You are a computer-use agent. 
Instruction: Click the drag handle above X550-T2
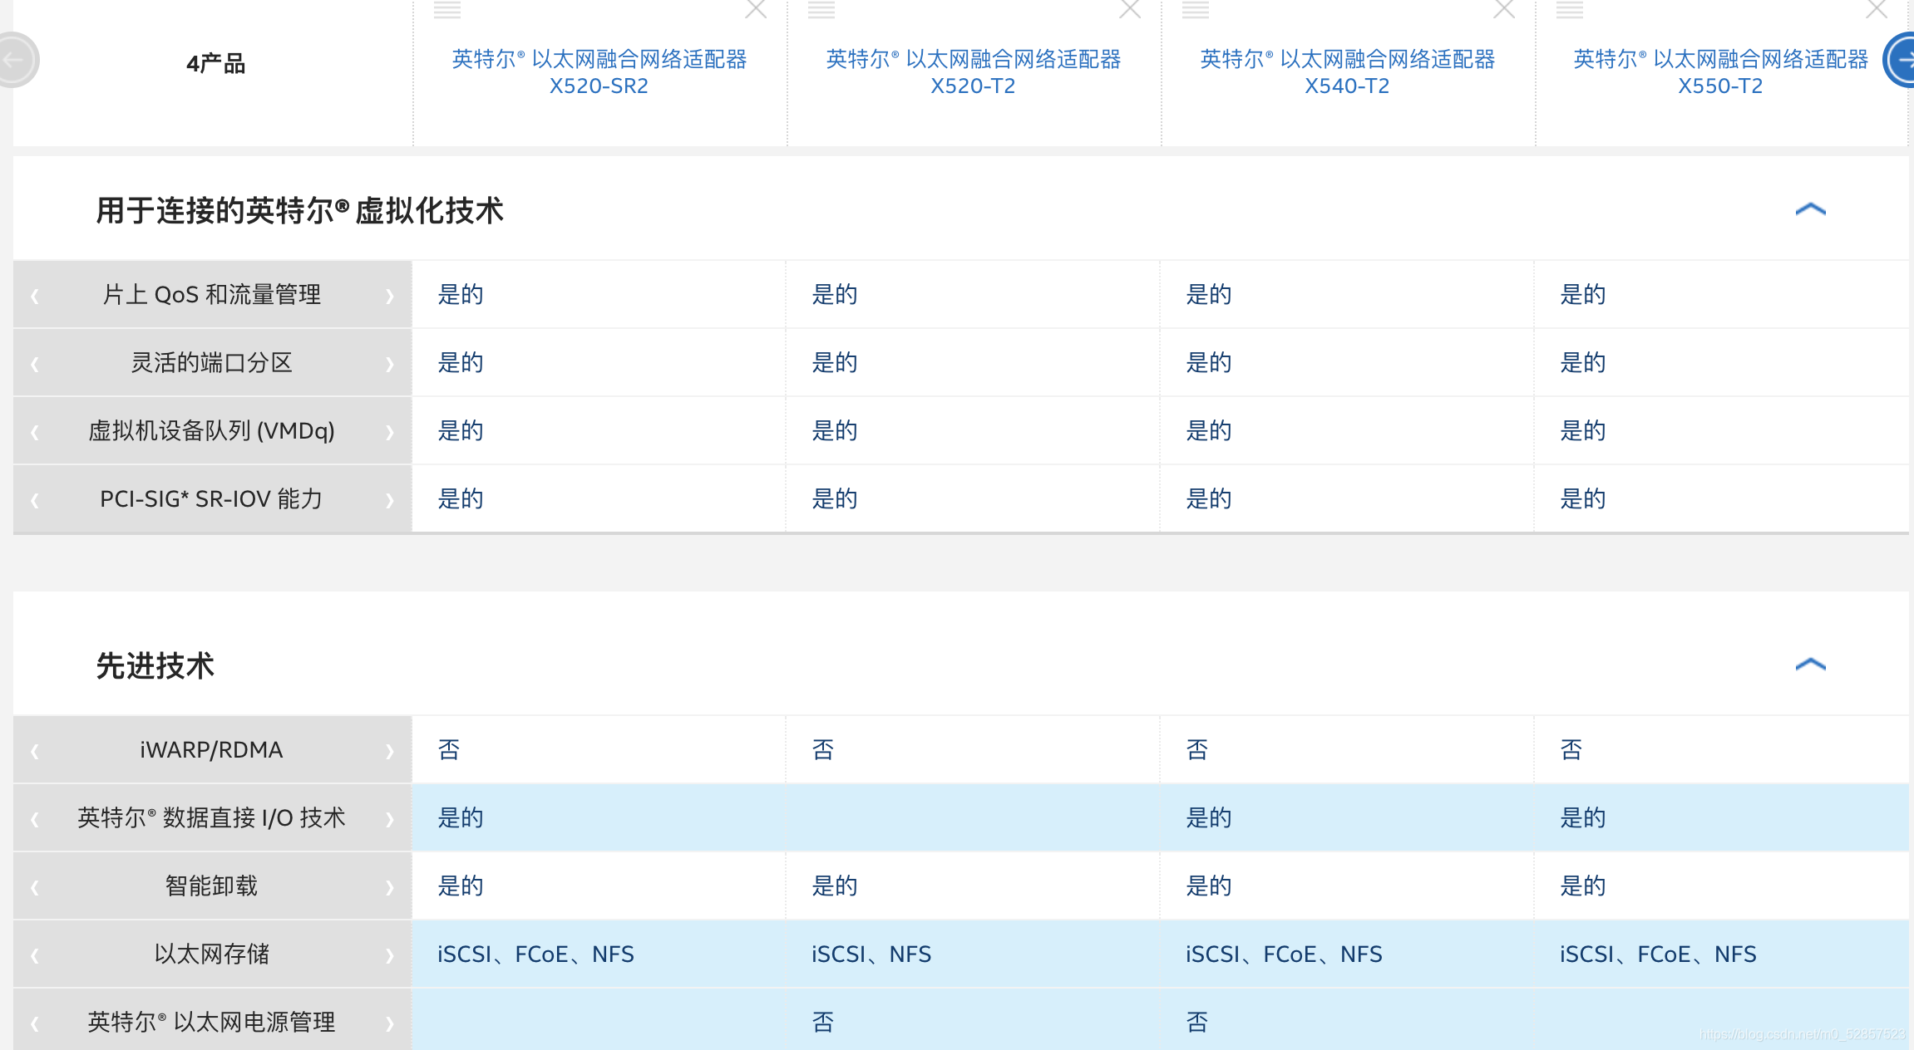point(1570,9)
